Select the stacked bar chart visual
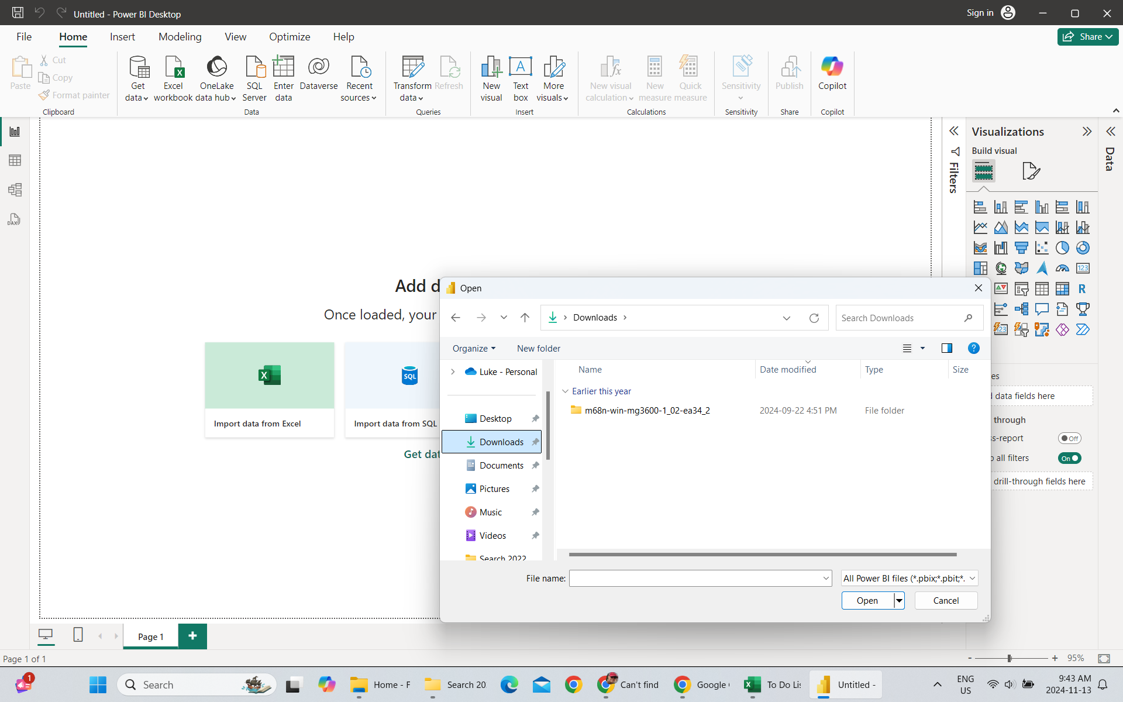This screenshot has height=702, width=1123. click(x=980, y=207)
